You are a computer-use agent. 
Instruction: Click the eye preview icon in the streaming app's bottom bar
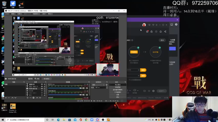149,91
